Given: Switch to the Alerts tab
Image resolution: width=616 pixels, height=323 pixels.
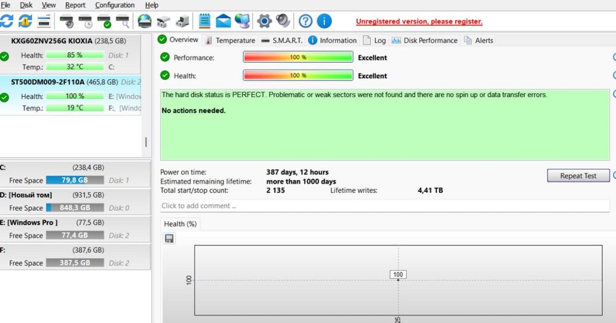Looking at the screenshot, I should [x=478, y=40].
